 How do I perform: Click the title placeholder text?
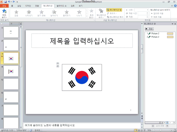(x=82, y=41)
